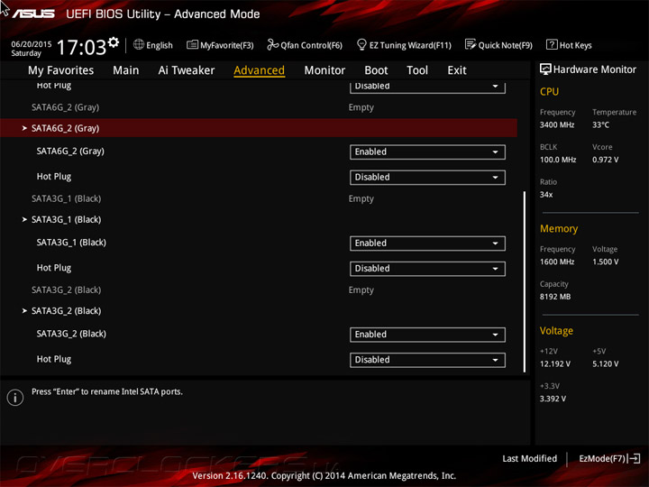This screenshot has height=487, width=649.
Task: Launch EZ Tuning Wizard lightbulb icon
Action: click(361, 44)
